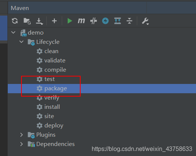Select the validate lifecycle goal
This screenshot has height=156, width=196.
click(x=55, y=61)
